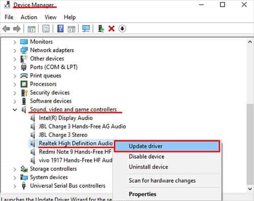
Task: Click the Update device driver toolbar icon
Action: pos(101,28)
